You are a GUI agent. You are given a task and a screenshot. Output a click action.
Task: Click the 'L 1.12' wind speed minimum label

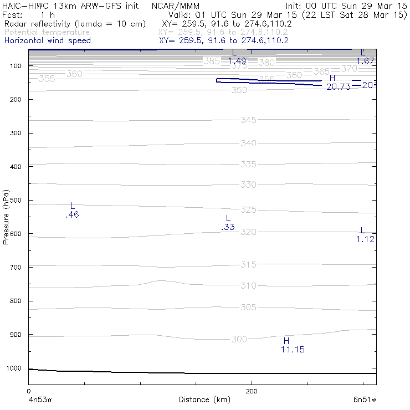365,235
